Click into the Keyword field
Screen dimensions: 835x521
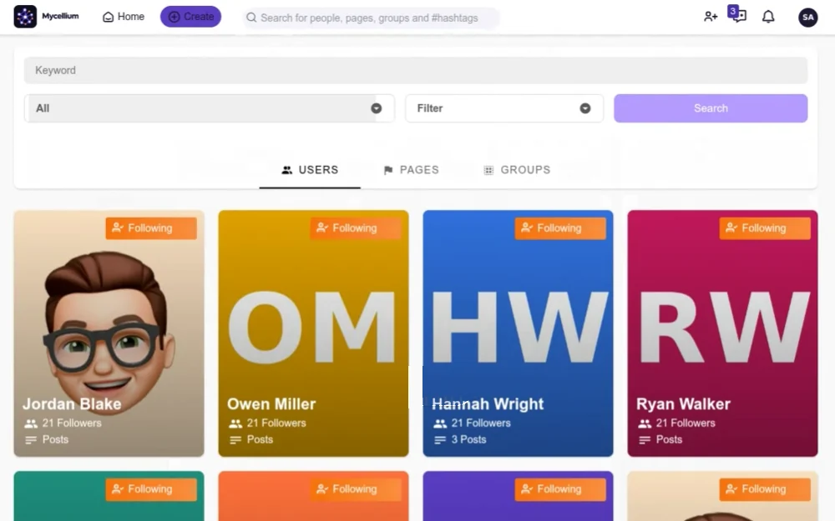click(x=415, y=70)
